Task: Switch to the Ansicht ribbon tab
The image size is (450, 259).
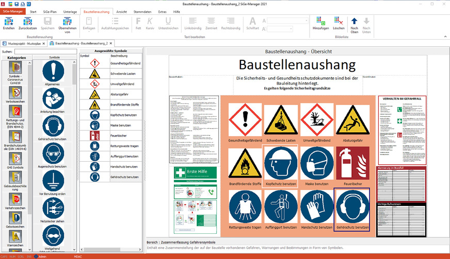Action: [x=121, y=12]
